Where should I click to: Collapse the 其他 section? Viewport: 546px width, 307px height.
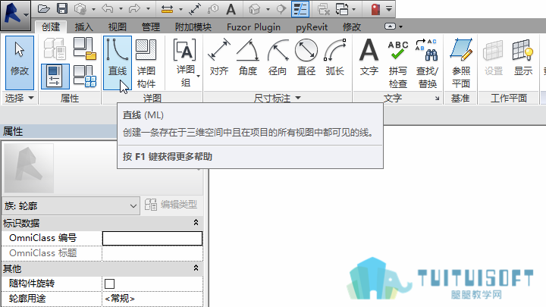click(196, 268)
